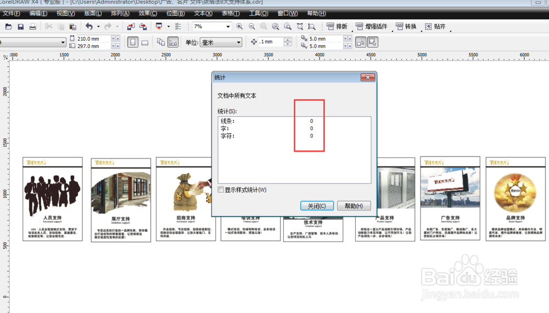Open the application launcher icon

[159, 26]
